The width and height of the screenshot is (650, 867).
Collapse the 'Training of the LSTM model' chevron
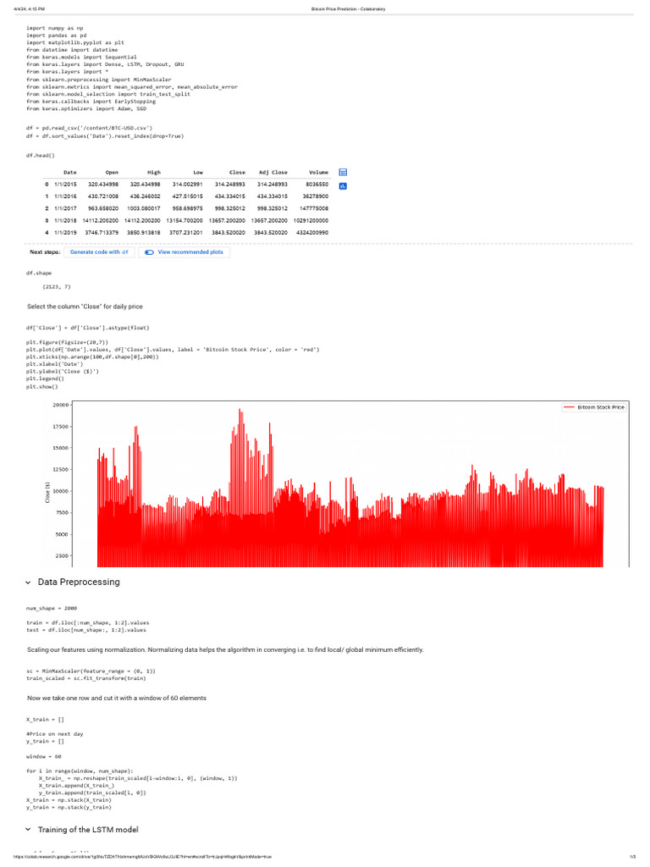[x=28, y=830]
